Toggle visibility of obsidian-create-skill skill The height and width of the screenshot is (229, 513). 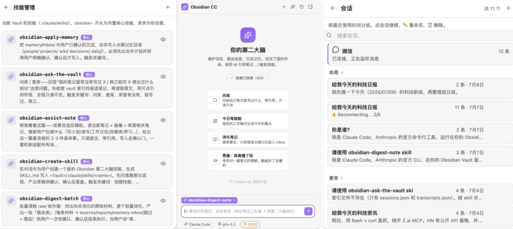[163, 164]
